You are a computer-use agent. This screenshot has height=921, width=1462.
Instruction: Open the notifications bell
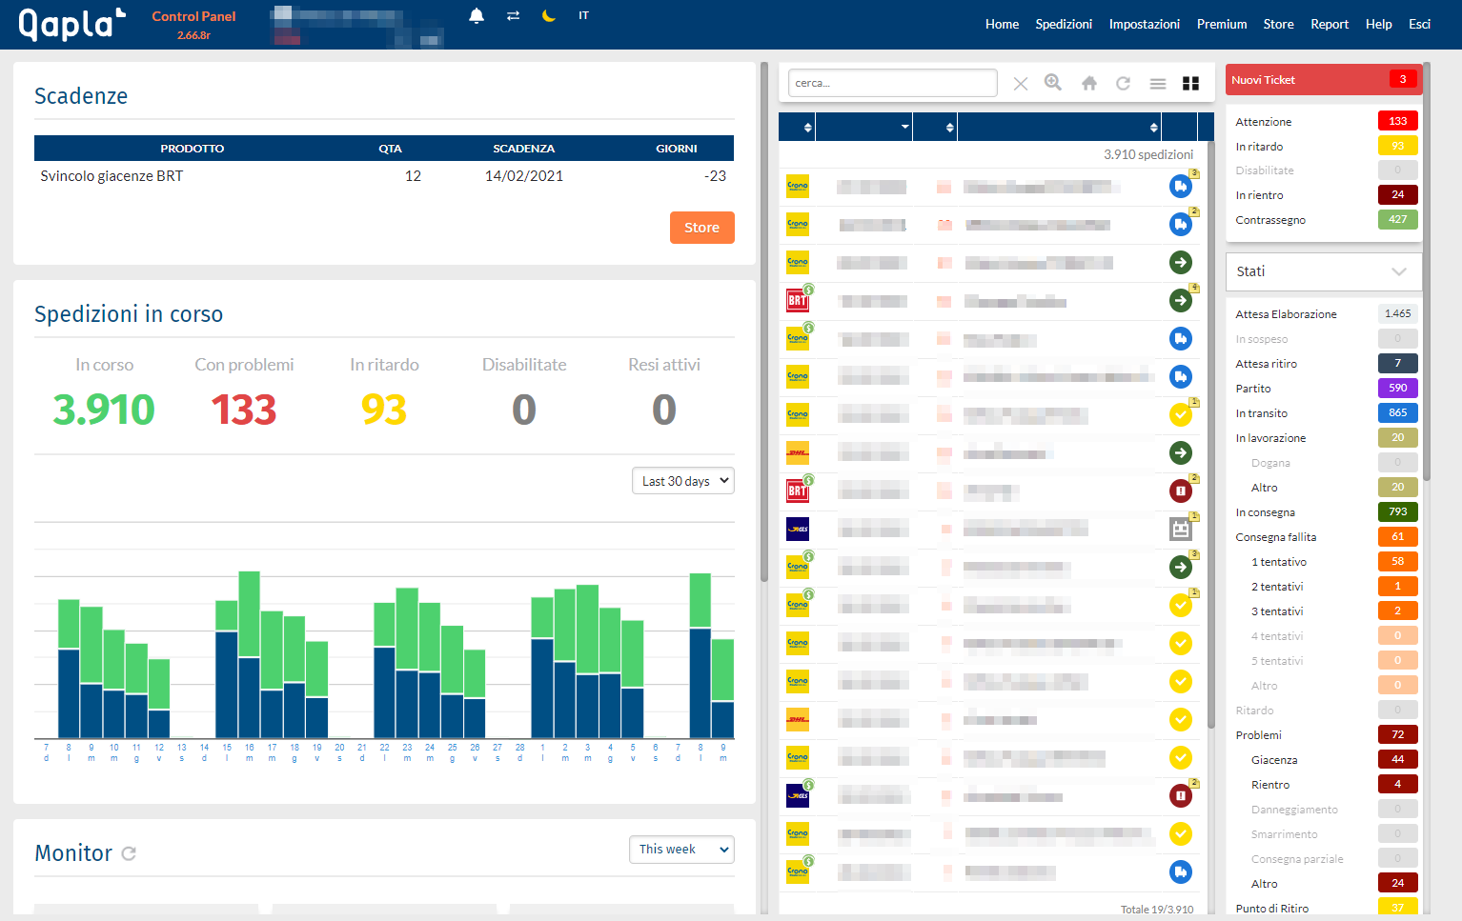(x=477, y=15)
